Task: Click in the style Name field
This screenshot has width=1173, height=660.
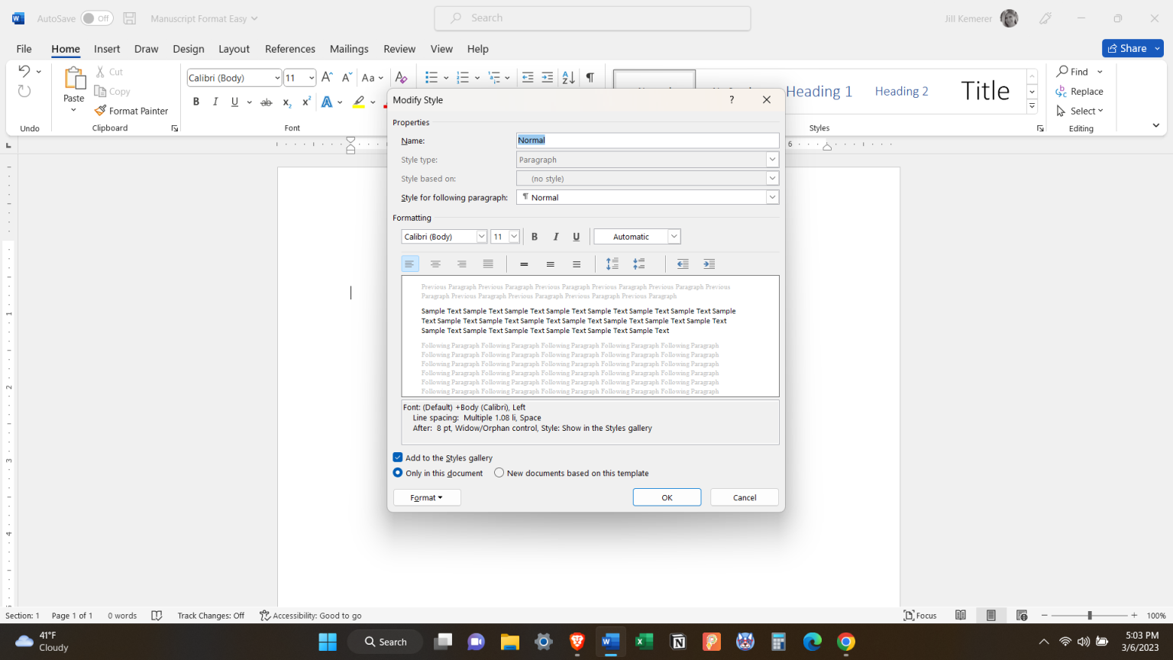Action: pyautogui.click(x=648, y=140)
